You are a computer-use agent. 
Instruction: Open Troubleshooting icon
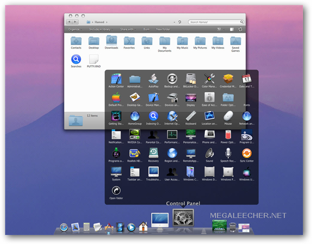(153, 172)
